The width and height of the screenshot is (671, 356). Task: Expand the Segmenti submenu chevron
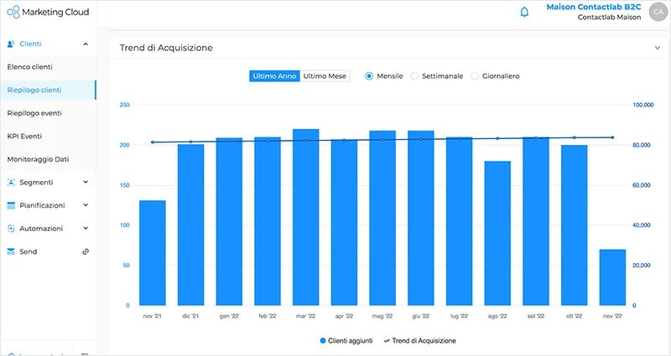click(x=86, y=182)
